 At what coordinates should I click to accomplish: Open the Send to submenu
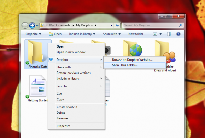click(76, 86)
